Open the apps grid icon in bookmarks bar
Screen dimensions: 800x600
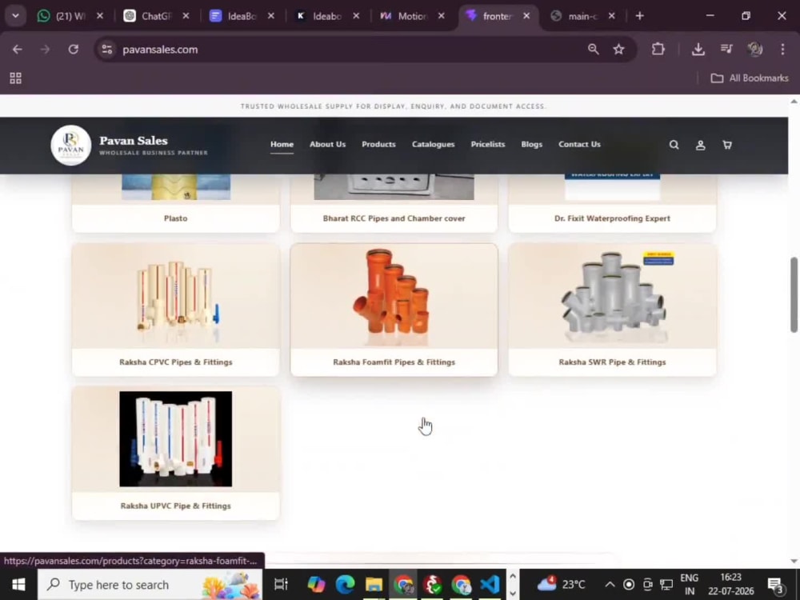coord(15,78)
